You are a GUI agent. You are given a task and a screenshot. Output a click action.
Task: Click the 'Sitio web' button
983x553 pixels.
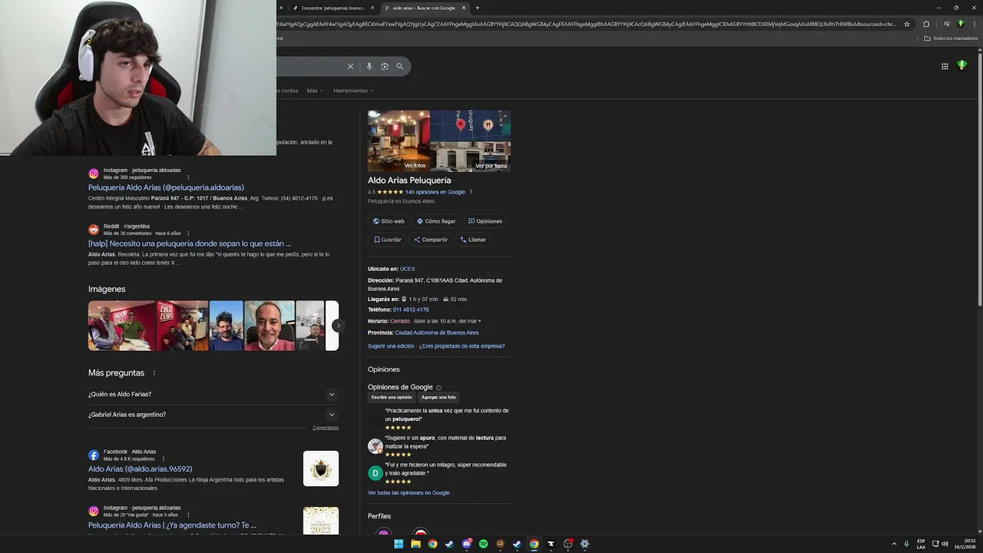coord(389,221)
